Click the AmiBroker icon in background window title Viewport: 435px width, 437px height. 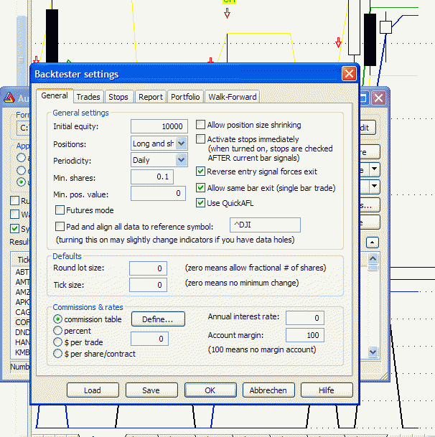pyautogui.click(x=9, y=98)
